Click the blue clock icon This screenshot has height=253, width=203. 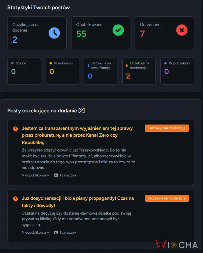point(54,33)
